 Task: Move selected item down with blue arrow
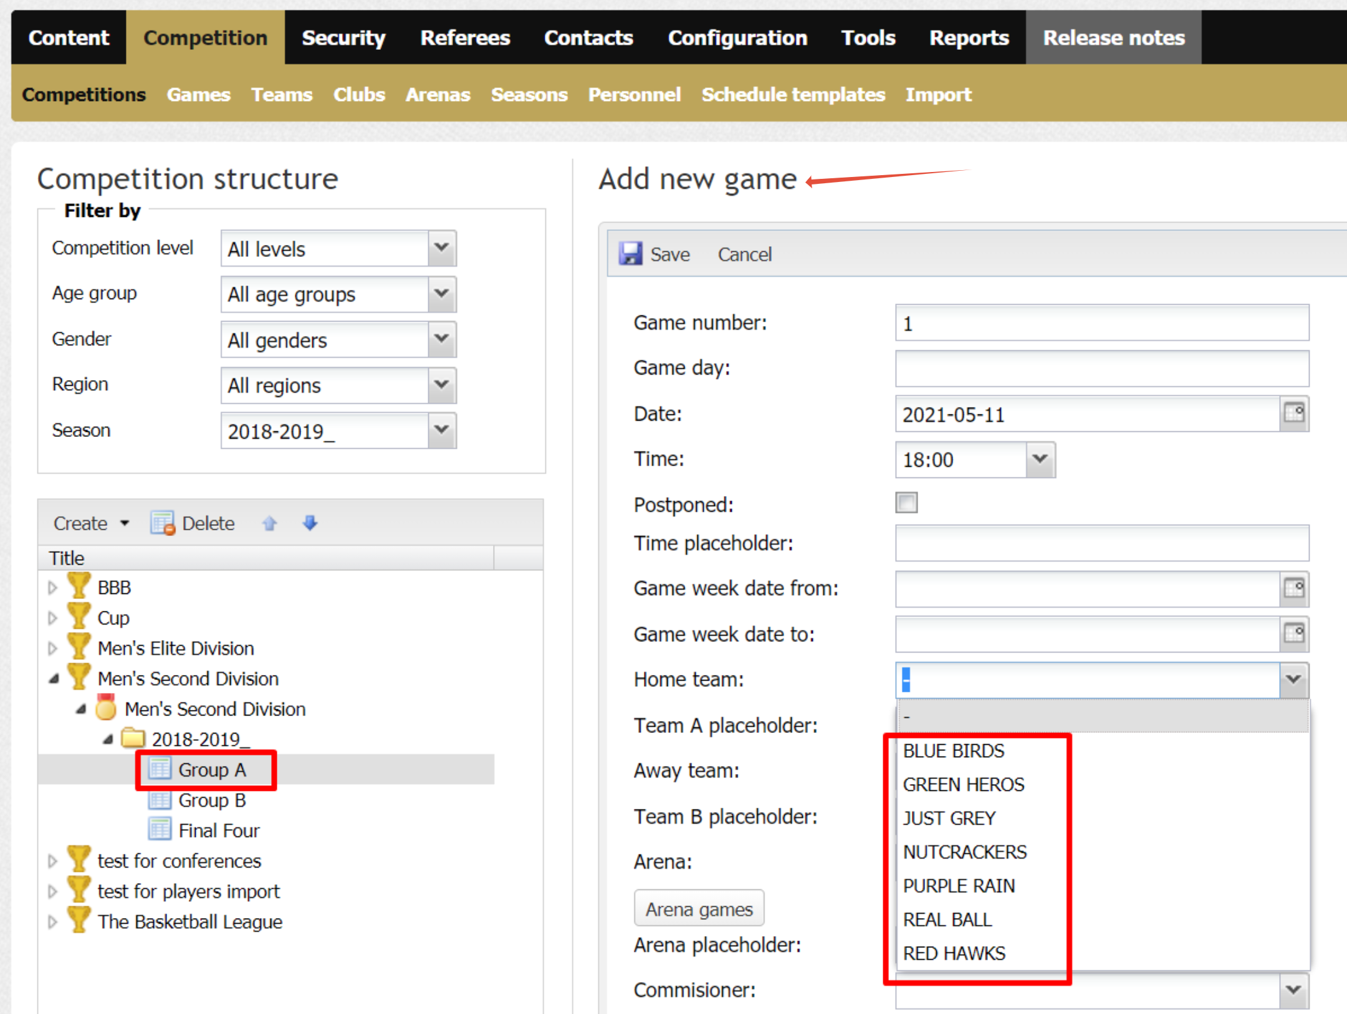[310, 524]
